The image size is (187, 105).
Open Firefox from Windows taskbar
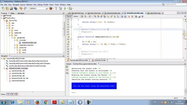click(37, 102)
